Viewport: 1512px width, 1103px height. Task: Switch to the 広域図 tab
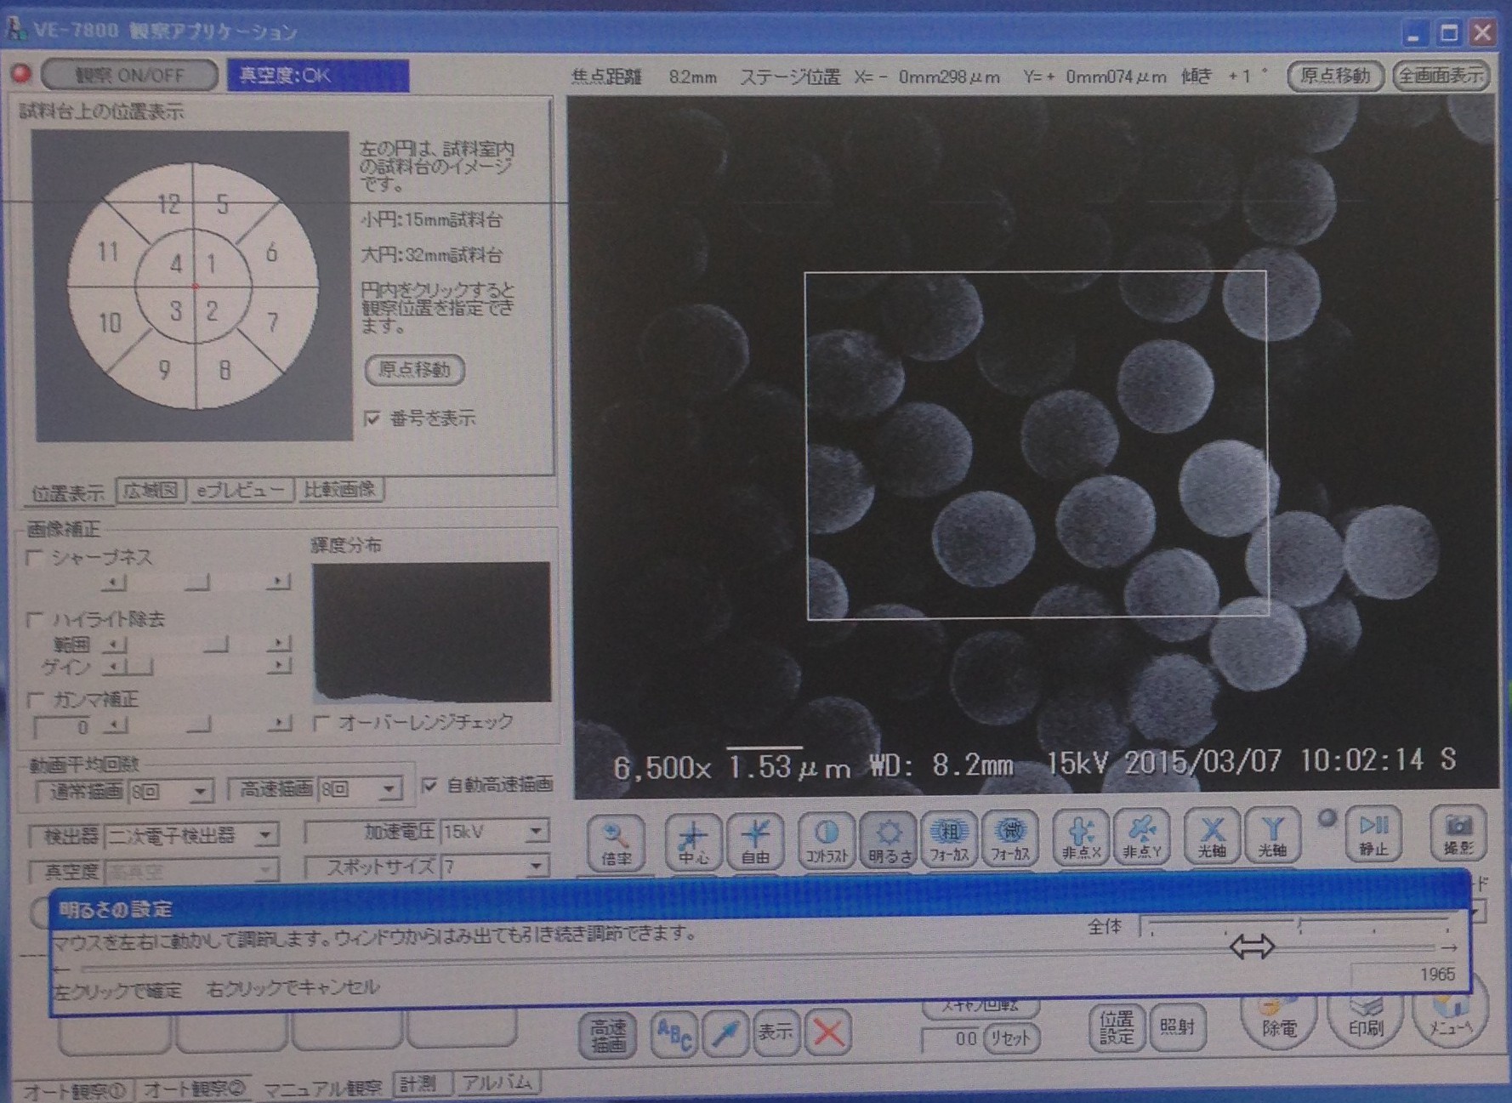151,491
